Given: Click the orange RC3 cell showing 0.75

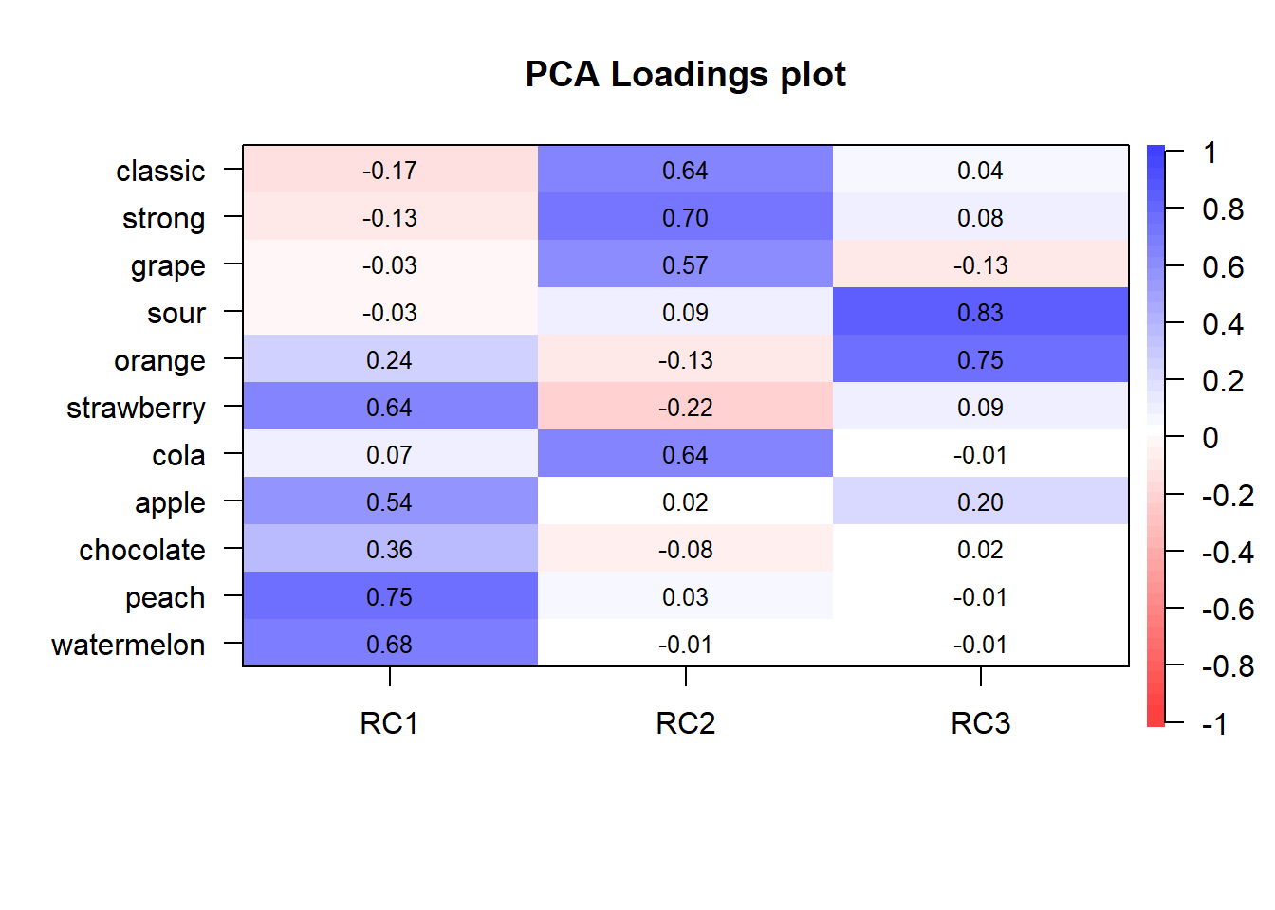Looking at the screenshot, I should point(980,360).
